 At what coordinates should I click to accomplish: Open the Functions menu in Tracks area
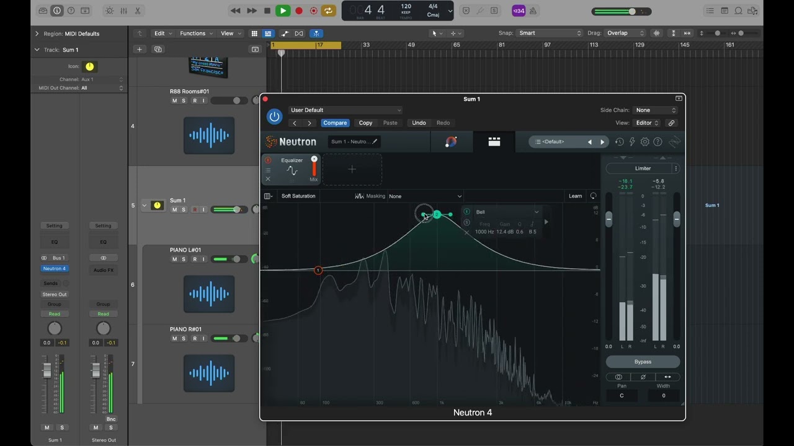pyautogui.click(x=196, y=33)
